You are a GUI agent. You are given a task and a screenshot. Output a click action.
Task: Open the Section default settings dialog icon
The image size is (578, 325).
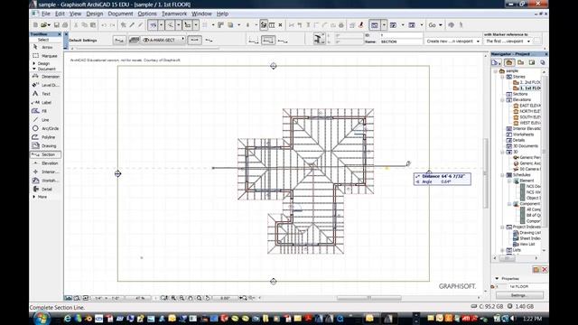(118, 40)
